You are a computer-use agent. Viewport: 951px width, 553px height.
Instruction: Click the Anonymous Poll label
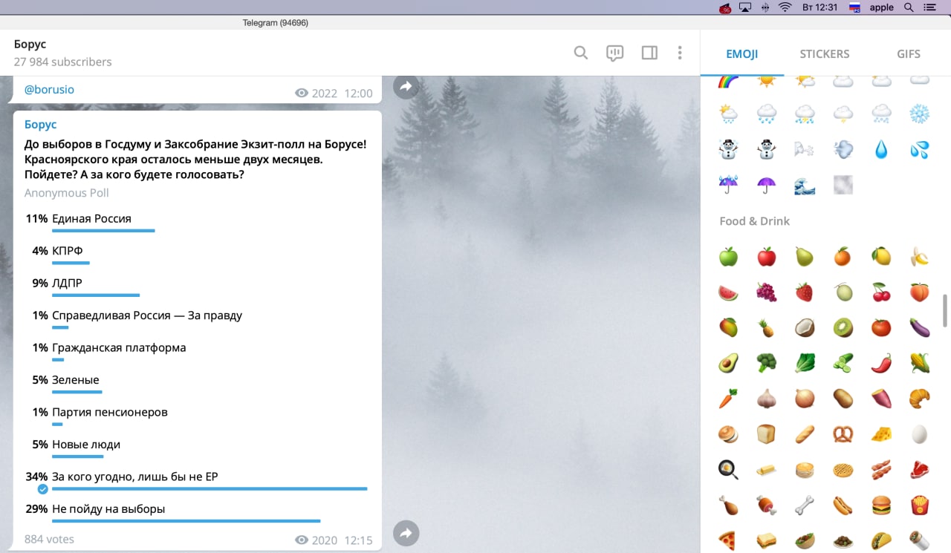(x=67, y=193)
